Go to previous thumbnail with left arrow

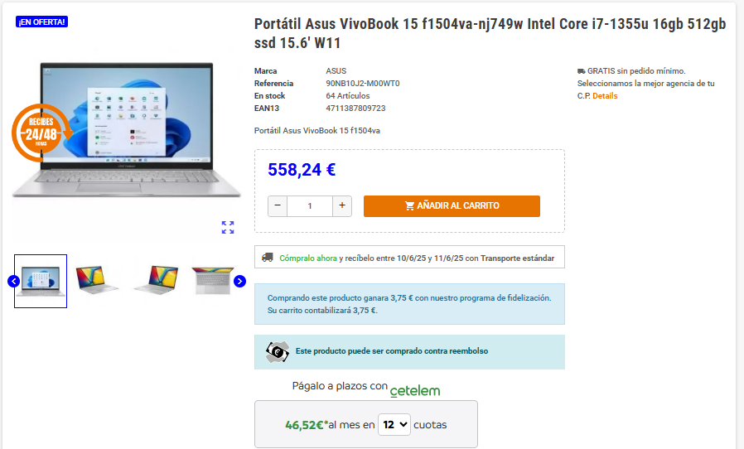14,282
